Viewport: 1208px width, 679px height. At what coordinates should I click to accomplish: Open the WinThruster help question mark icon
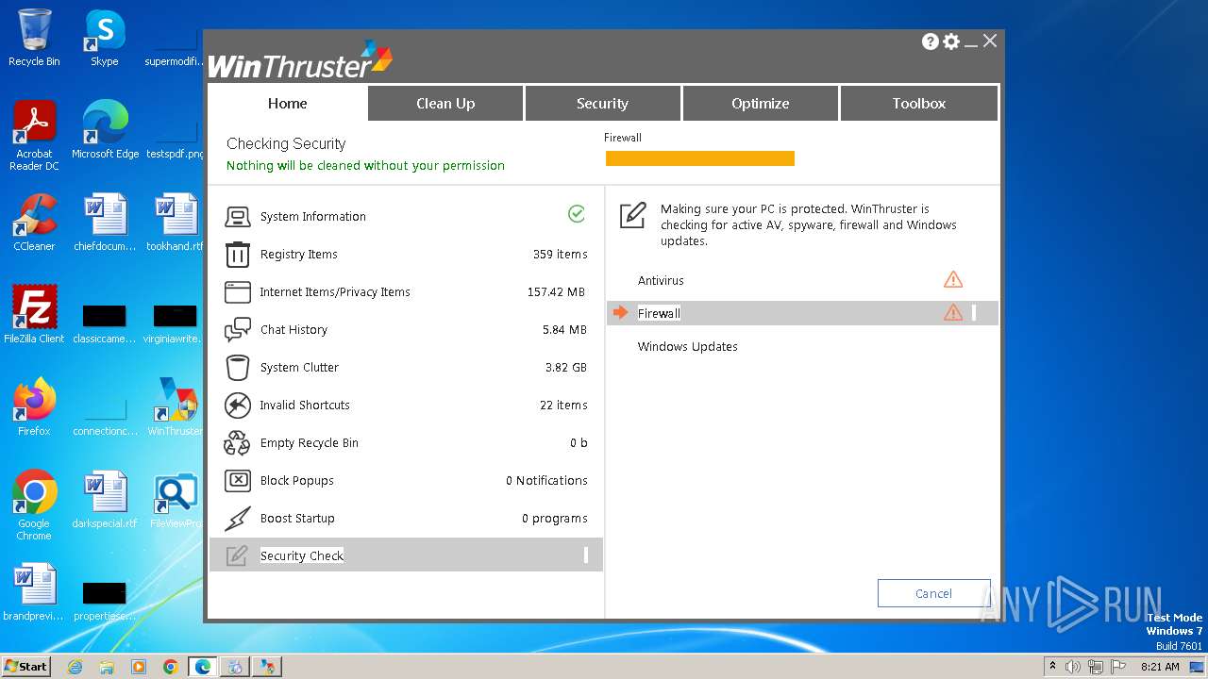(931, 41)
